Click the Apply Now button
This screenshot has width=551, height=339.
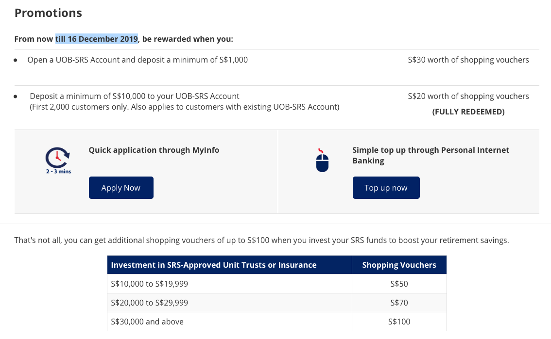121,188
